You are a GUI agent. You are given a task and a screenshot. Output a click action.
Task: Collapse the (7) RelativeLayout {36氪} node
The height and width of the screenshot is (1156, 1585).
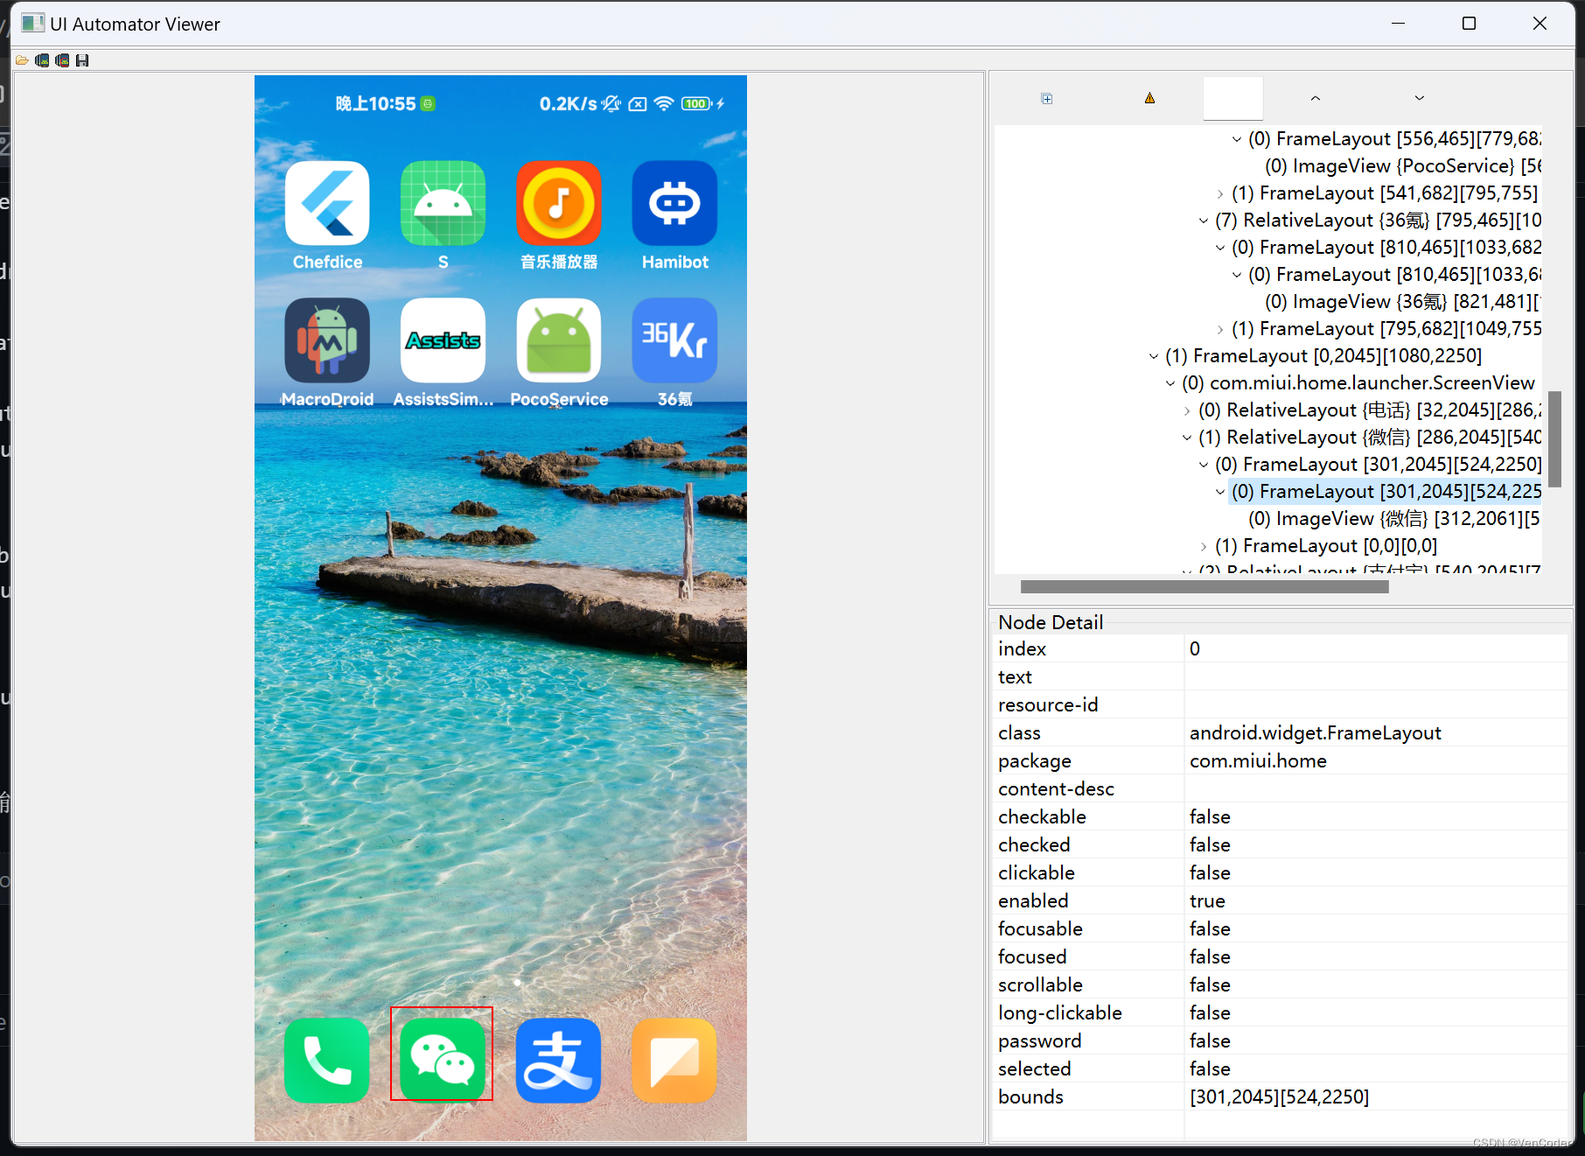click(x=1204, y=221)
